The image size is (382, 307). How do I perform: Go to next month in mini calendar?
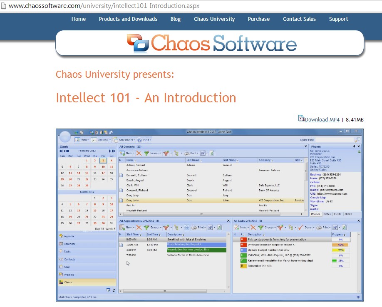coord(109,151)
